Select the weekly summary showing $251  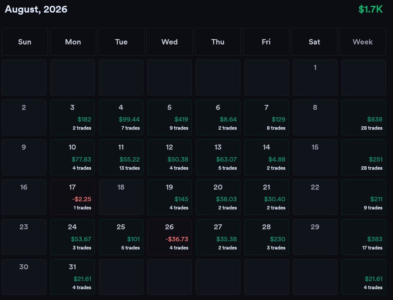[x=364, y=157]
